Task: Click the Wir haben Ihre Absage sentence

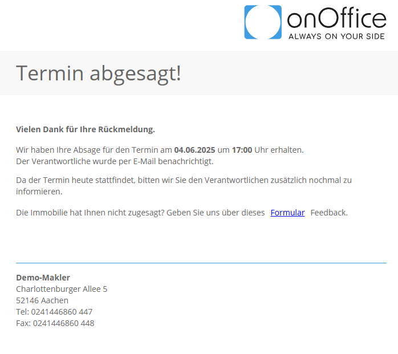Action: tap(160, 150)
